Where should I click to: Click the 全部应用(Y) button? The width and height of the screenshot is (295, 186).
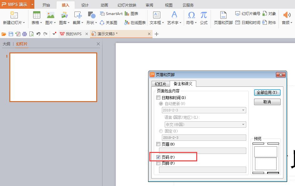tap(267, 92)
